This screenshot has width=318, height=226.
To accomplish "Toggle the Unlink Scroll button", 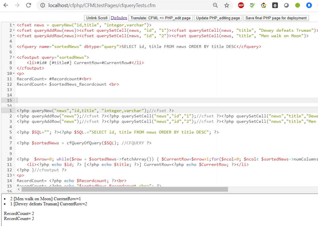I will (97, 18).
